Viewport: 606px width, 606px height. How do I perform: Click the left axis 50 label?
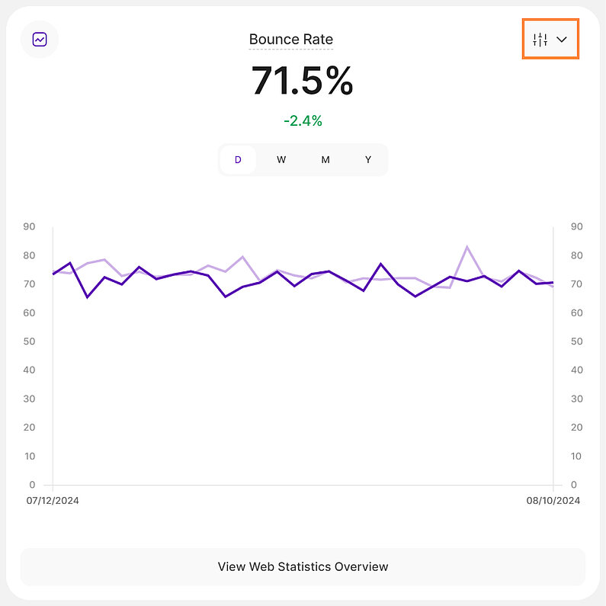click(x=29, y=341)
